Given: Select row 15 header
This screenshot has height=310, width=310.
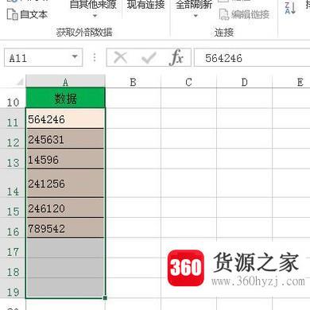Looking at the screenshot, I should point(13,207).
